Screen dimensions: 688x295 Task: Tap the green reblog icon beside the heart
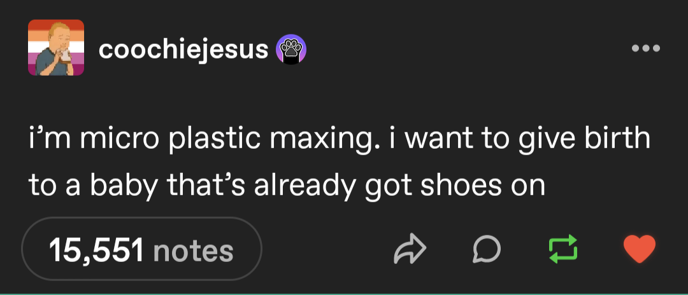pos(563,250)
